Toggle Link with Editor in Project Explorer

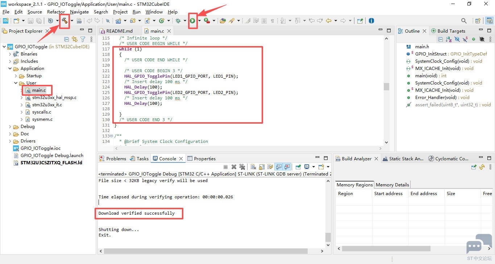[x=75, y=39]
